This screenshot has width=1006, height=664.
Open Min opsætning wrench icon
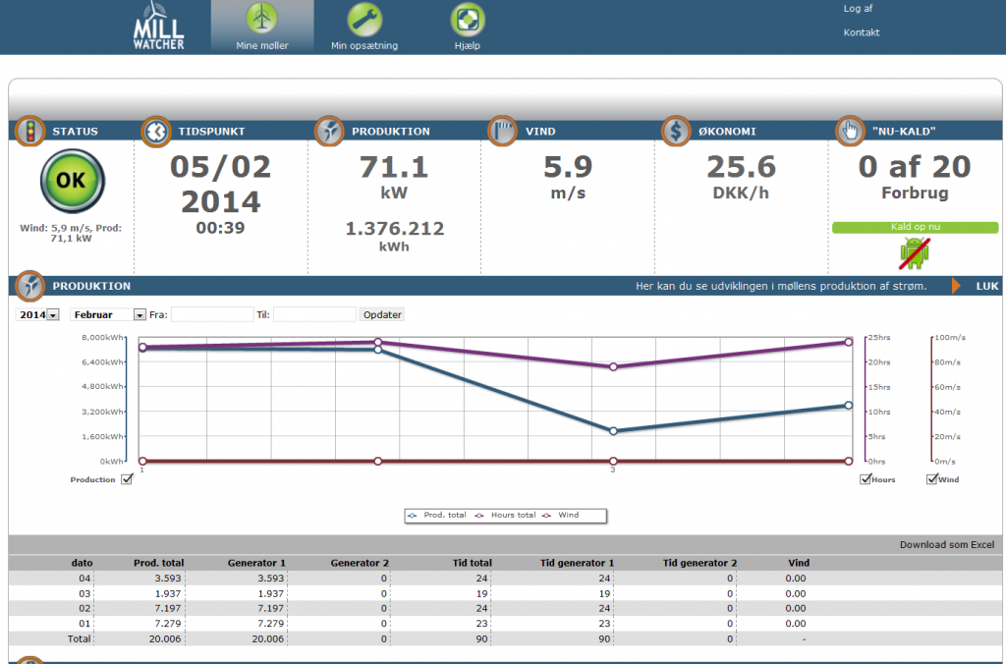click(364, 19)
